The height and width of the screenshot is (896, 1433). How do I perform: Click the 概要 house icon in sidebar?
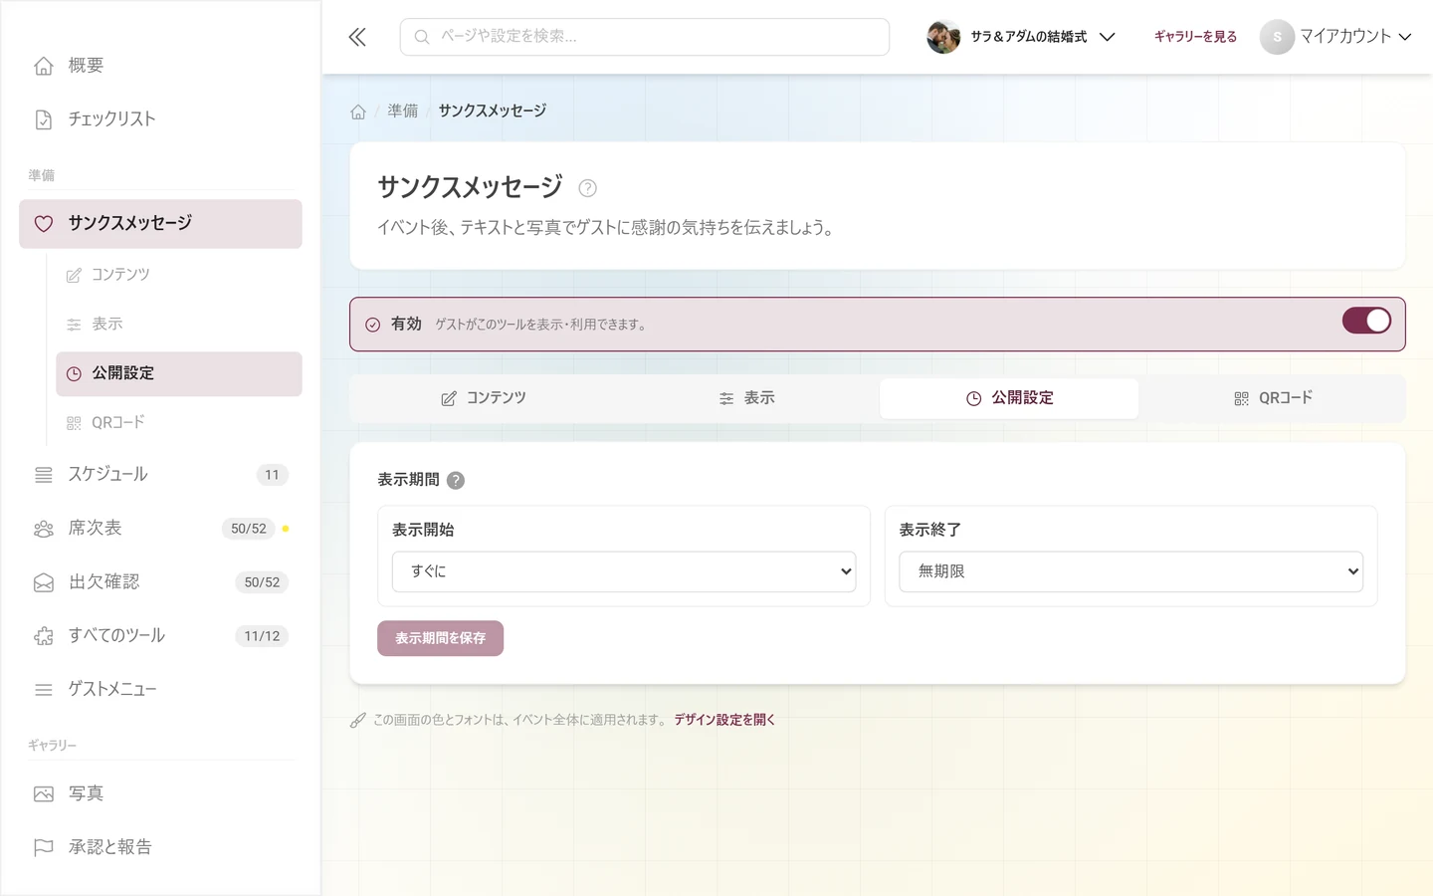[x=44, y=66]
